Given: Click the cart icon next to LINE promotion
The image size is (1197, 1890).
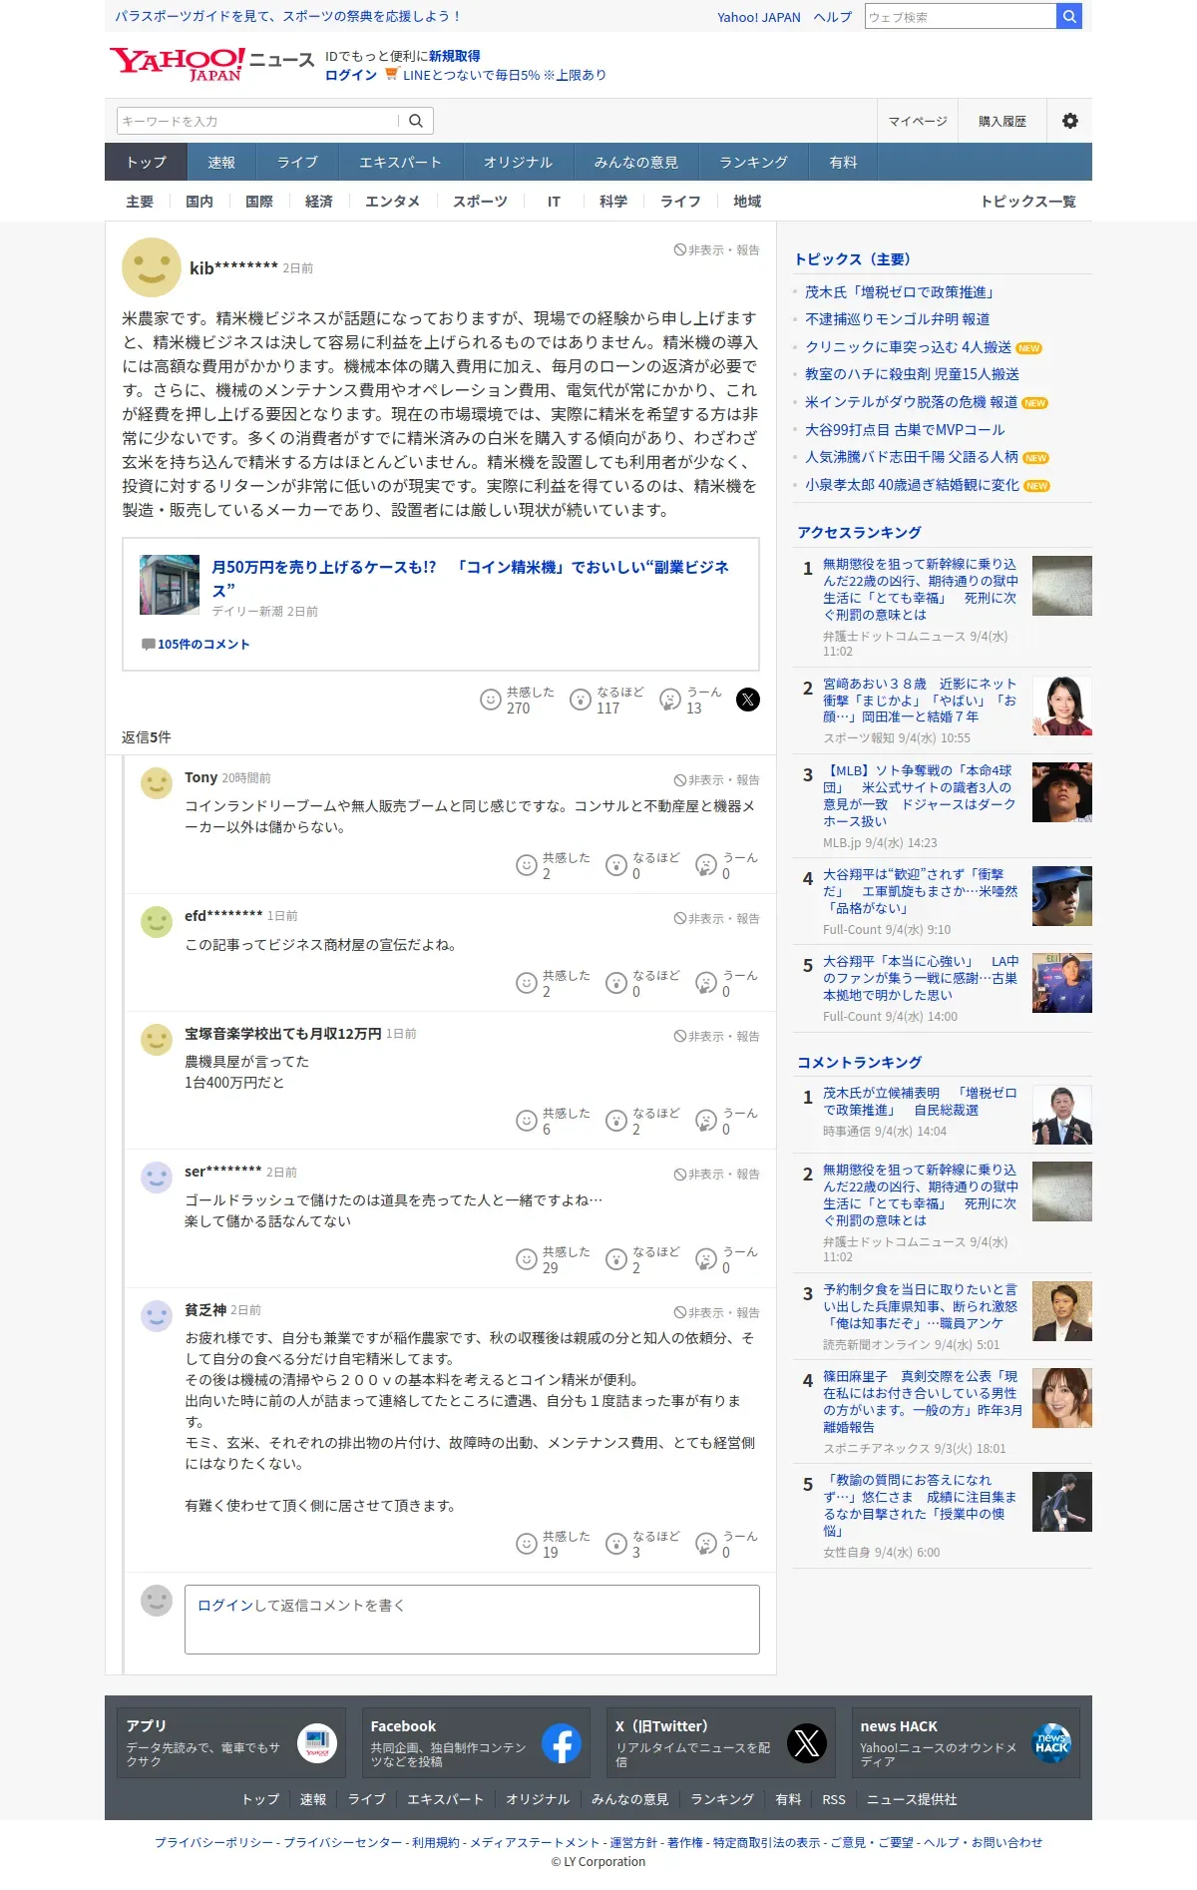Looking at the screenshot, I should 391,74.
